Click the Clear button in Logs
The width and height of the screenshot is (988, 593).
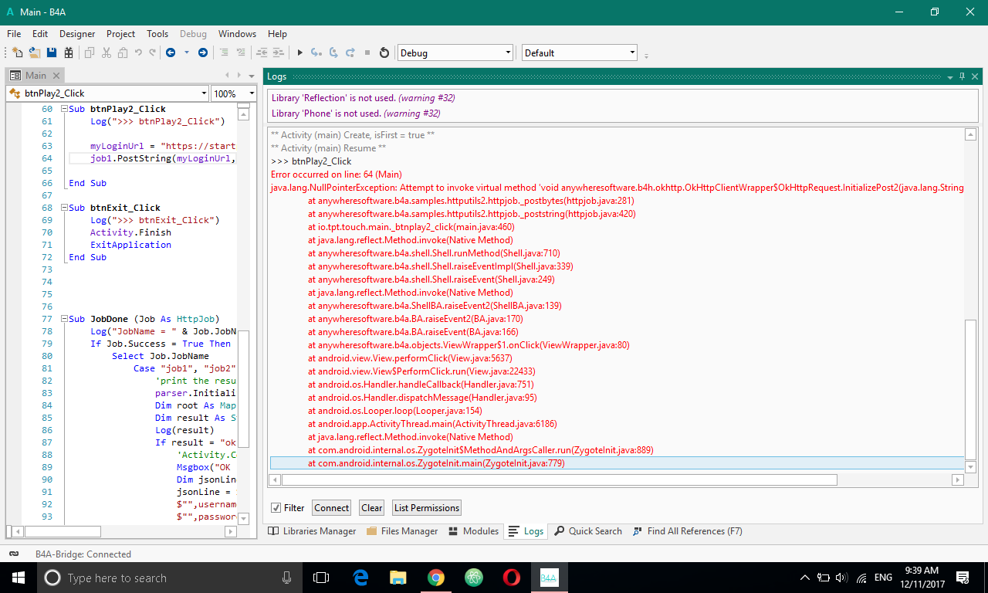[x=371, y=508]
